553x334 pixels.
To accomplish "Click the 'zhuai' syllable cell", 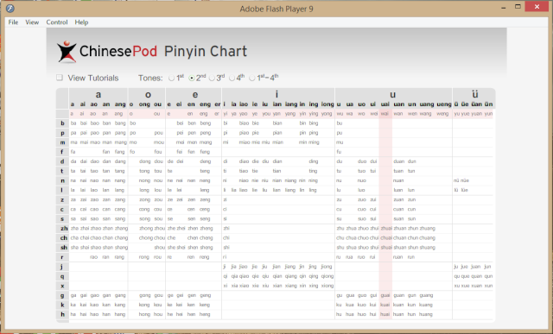I will tap(386, 229).
